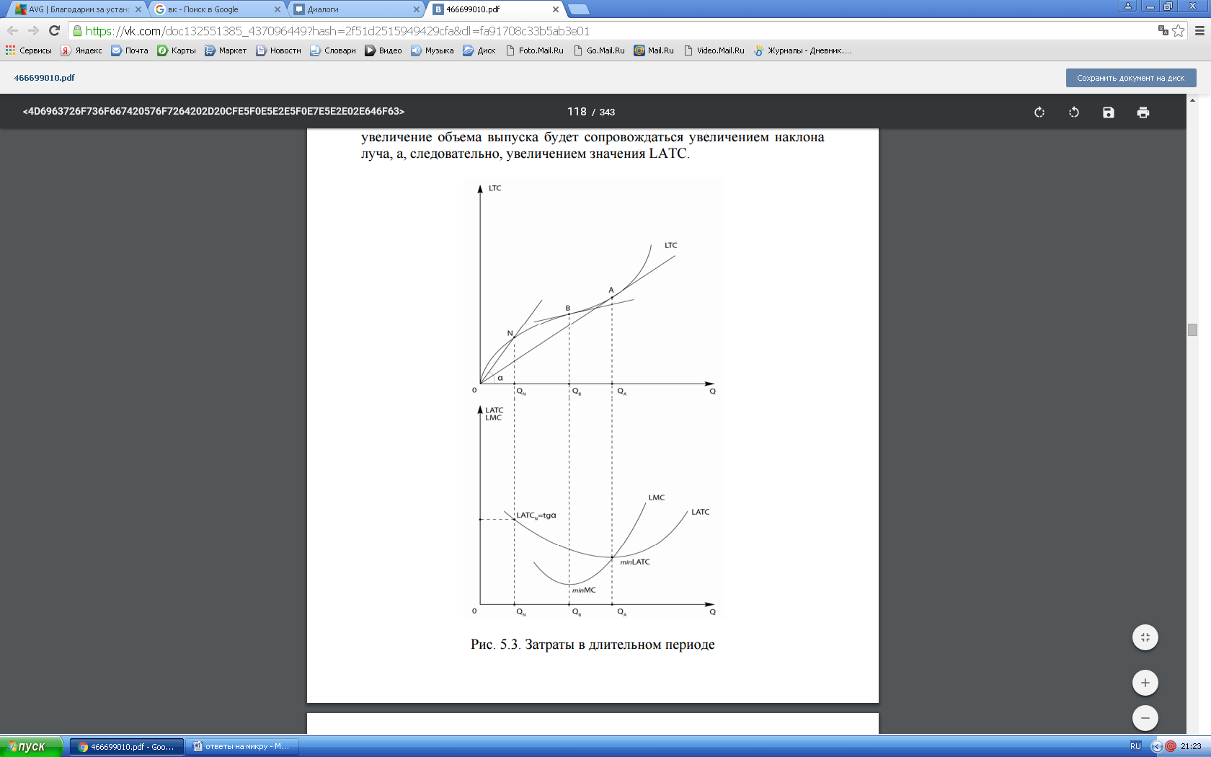The image size is (1211, 757).
Task: Expand hidden system tray icons
Action: coord(1157,747)
